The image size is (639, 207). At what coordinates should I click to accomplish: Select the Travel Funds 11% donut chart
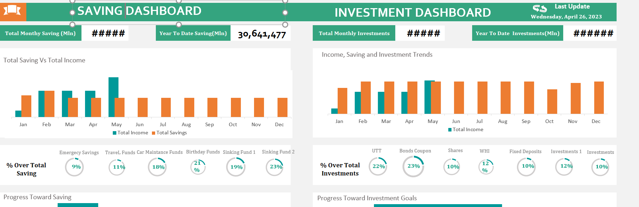tap(117, 167)
